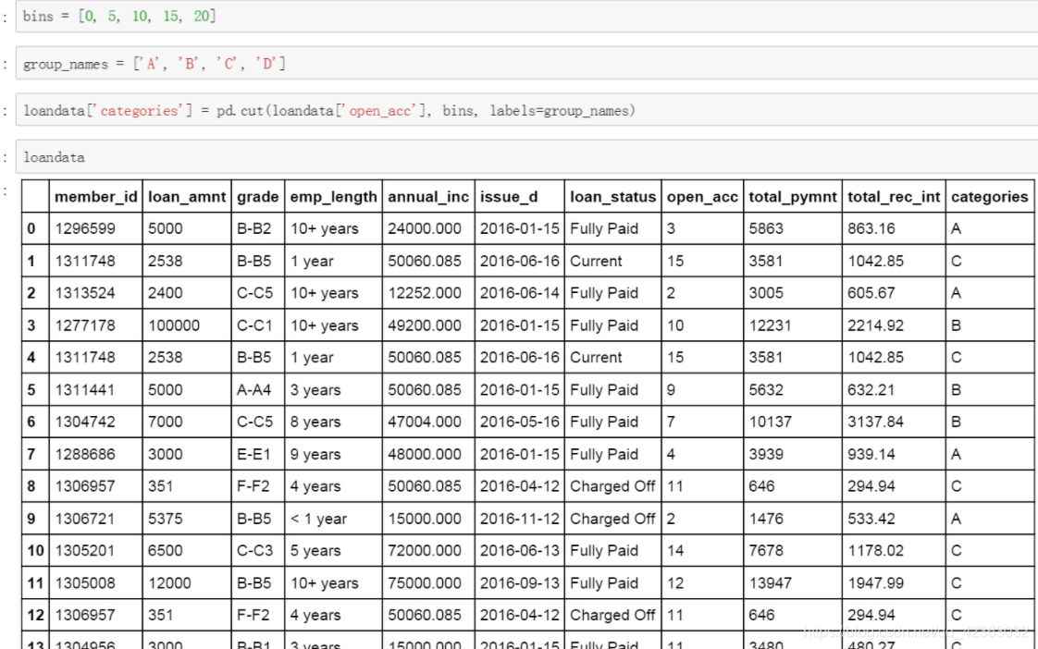Screen dimensions: 1038x649
Task: Click row index 7 label
Action: click(31, 455)
